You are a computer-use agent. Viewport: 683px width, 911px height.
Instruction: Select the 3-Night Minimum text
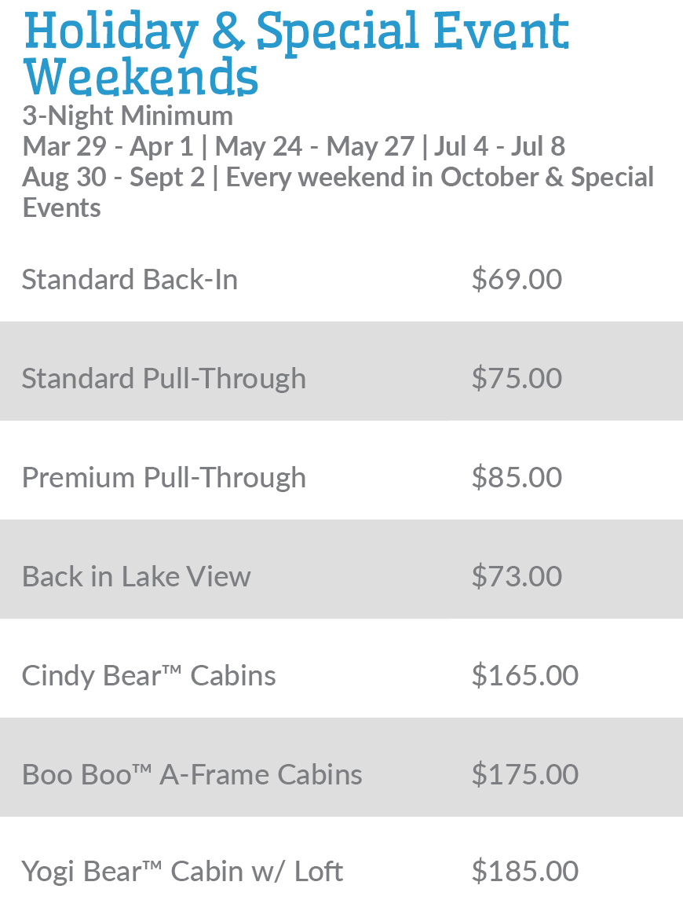click(x=127, y=116)
